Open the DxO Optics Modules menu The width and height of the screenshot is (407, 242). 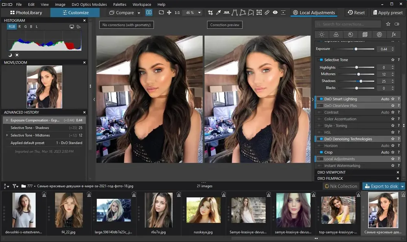89,4
